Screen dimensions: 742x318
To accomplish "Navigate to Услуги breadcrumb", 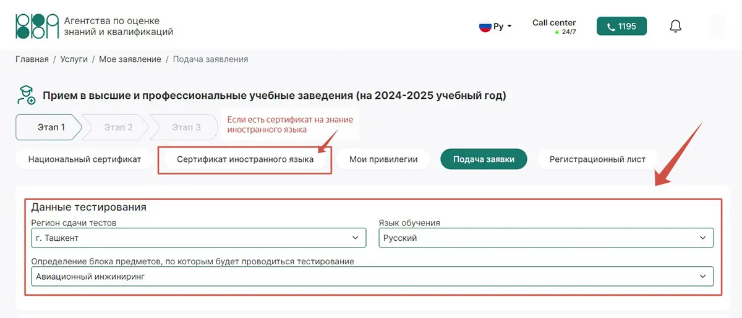I will click(72, 59).
